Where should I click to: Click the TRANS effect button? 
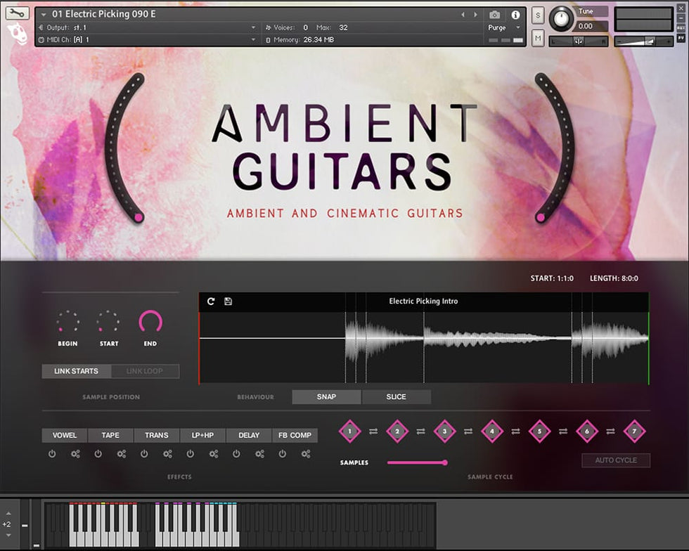(x=156, y=436)
